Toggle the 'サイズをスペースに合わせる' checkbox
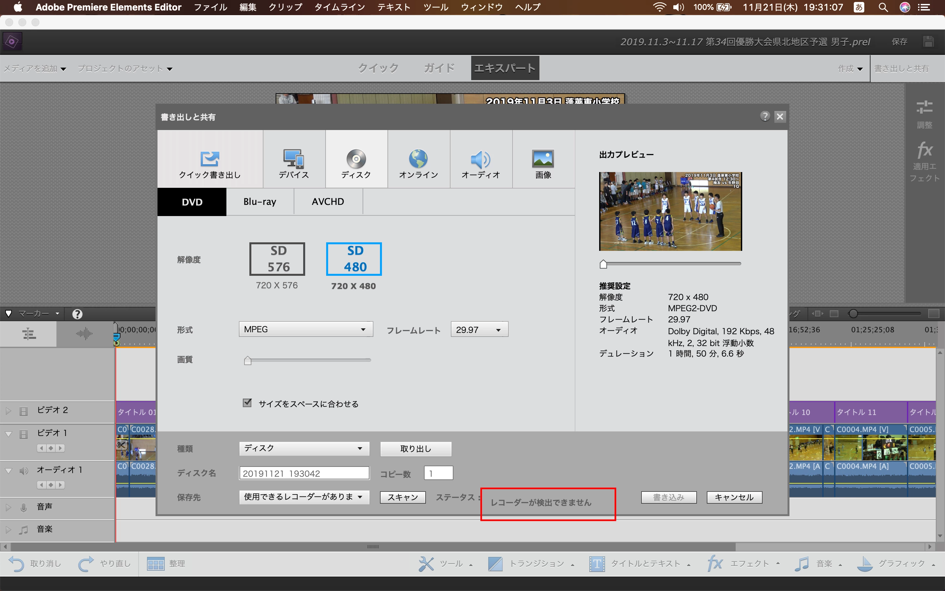 (247, 403)
